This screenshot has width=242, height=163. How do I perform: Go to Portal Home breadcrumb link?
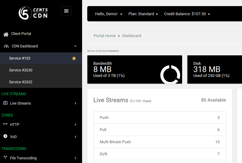tap(105, 36)
